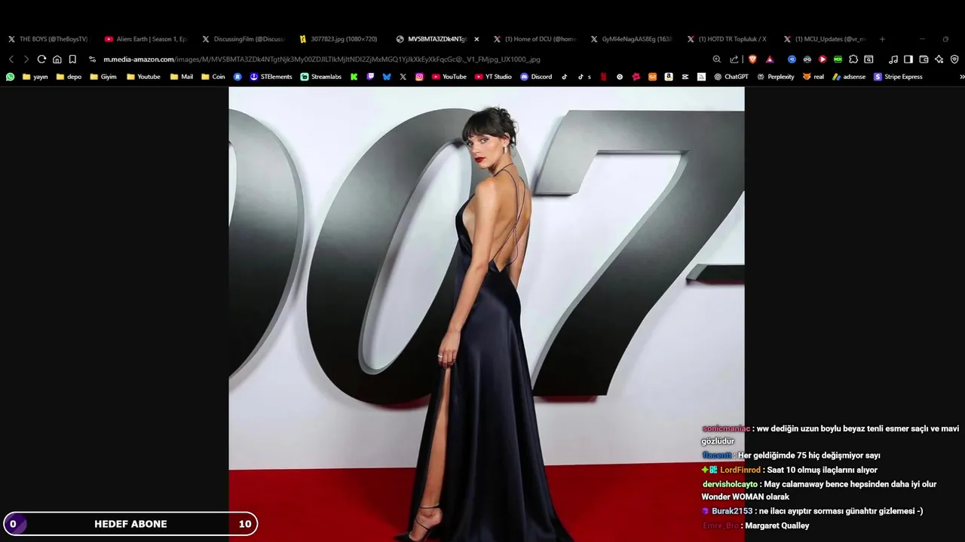Open Brave Rewards triangle icon
The height and width of the screenshot is (542, 965).
(770, 59)
